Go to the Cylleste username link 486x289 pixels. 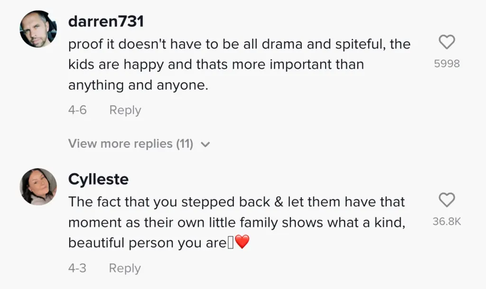[98, 179]
